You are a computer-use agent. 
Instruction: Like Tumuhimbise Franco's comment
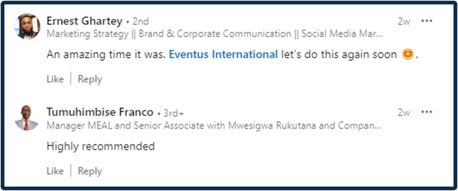coord(55,171)
